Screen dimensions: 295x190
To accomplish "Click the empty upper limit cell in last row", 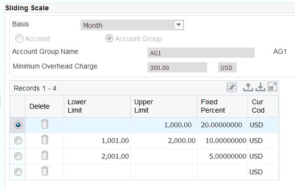I will click(x=164, y=172).
